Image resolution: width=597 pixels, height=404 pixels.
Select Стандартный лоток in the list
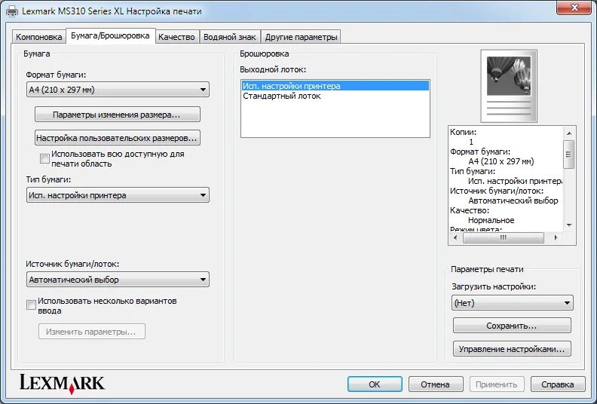click(x=335, y=96)
